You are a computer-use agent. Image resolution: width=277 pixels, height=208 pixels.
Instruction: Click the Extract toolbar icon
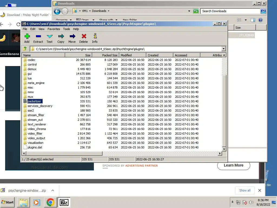(x=38, y=38)
